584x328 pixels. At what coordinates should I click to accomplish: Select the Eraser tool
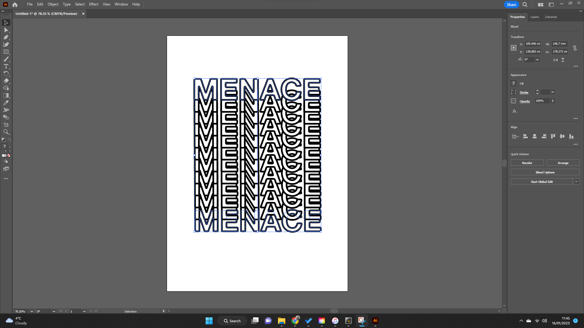click(6, 81)
